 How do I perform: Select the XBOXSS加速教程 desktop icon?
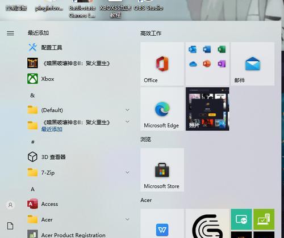click(115, 9)
